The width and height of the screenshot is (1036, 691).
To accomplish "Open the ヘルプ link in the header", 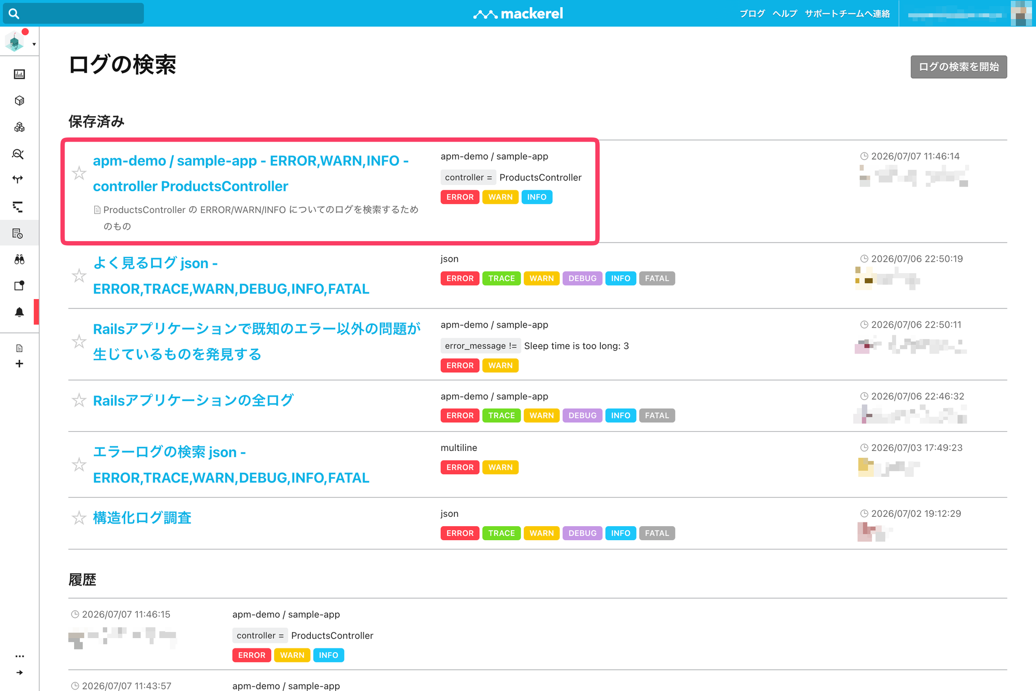I will 785,13.
